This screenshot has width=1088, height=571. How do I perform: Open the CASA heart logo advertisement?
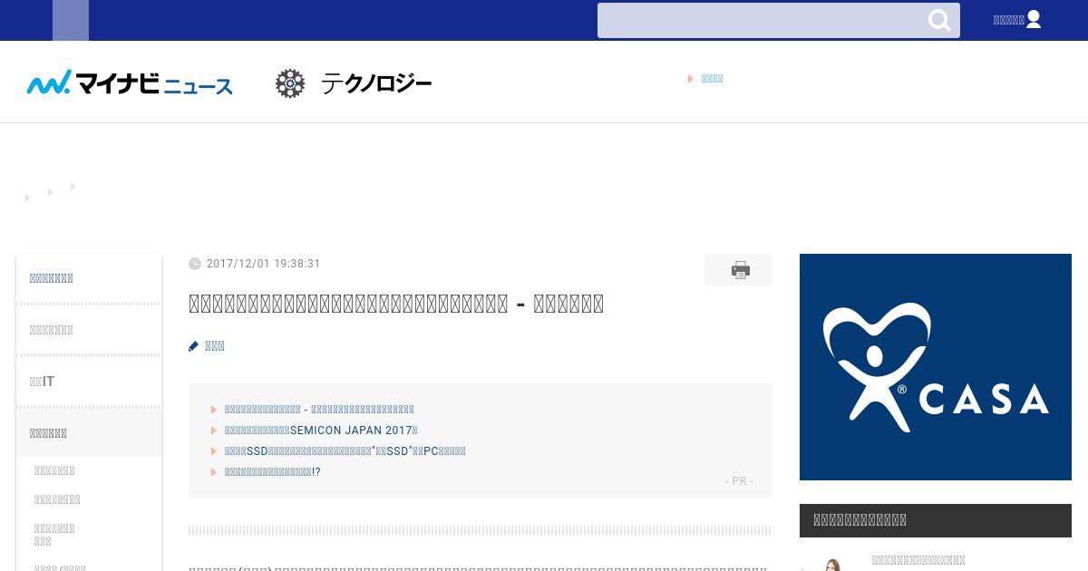point(936,367)
